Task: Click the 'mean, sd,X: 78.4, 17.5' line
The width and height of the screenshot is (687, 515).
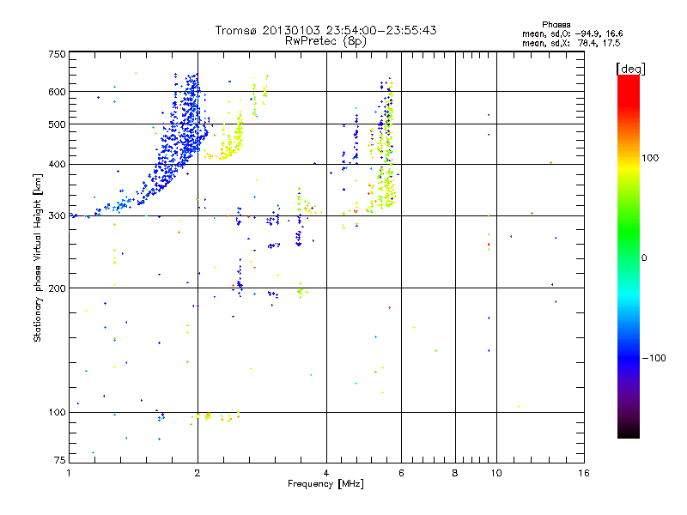Action: click(571, 44)
